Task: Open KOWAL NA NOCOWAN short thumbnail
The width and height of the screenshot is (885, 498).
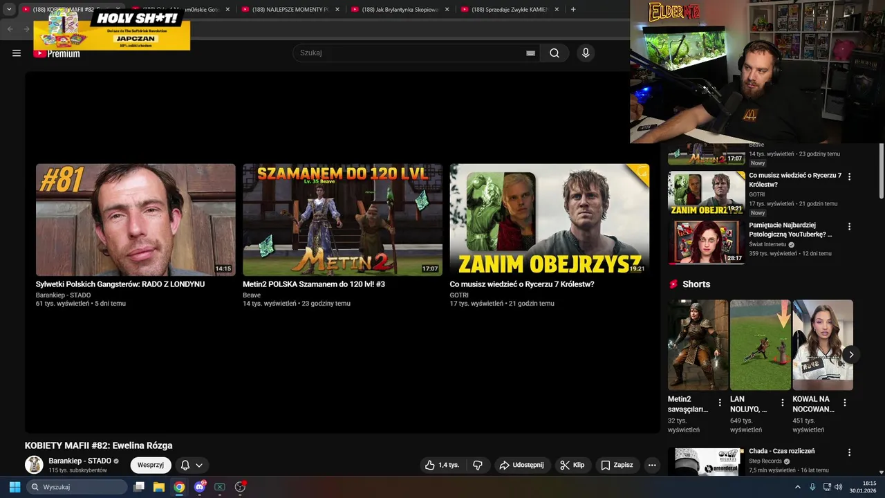Action: pos(823,345)
